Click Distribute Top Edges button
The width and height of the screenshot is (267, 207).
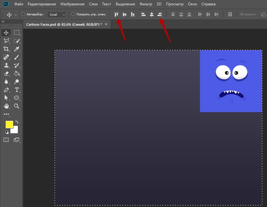pos(173,14)
